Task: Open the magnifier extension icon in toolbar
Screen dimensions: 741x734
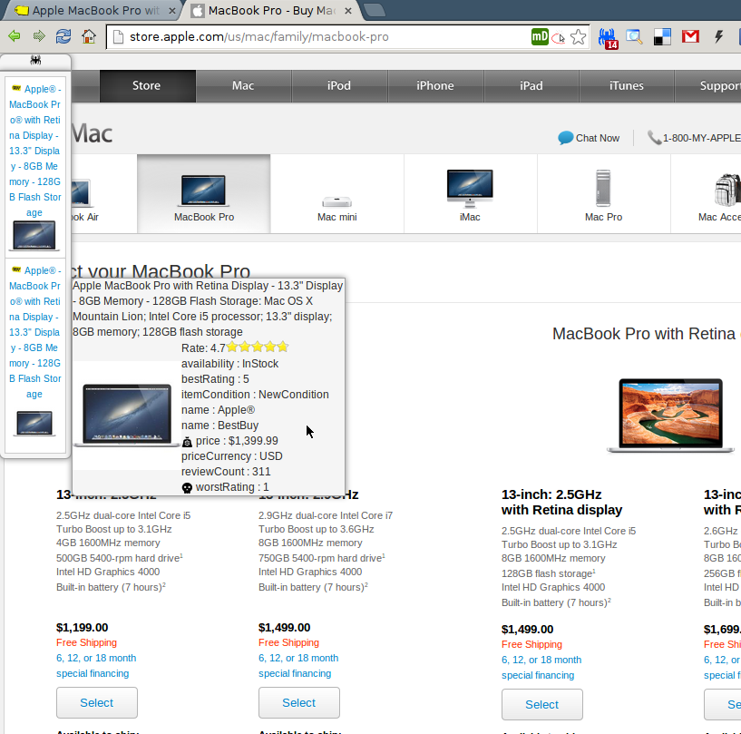Action: click(635, 36)
